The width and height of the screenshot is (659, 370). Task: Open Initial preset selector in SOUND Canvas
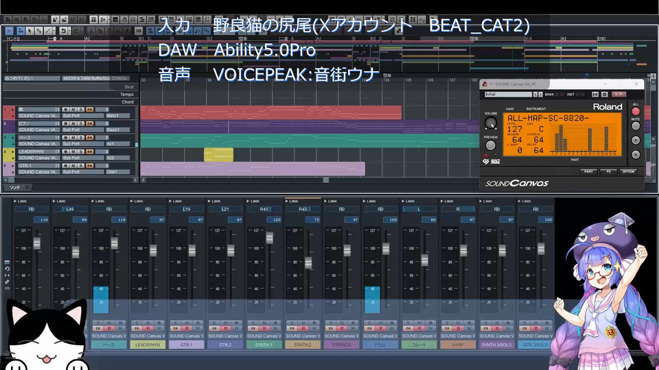click(x=508, y=95)
